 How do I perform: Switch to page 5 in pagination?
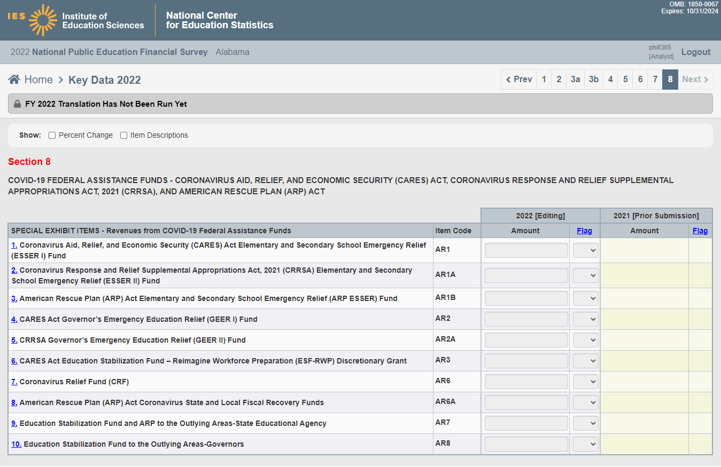pyautogui.click(x=625, y=80)
